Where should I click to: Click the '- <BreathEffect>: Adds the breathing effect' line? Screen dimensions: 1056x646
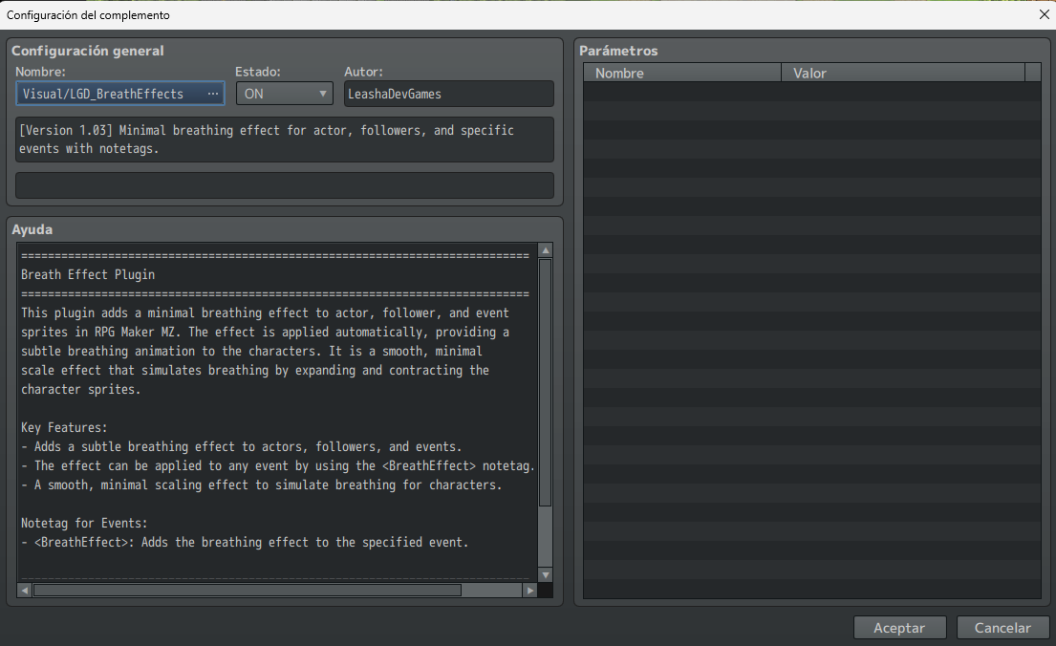245,542
